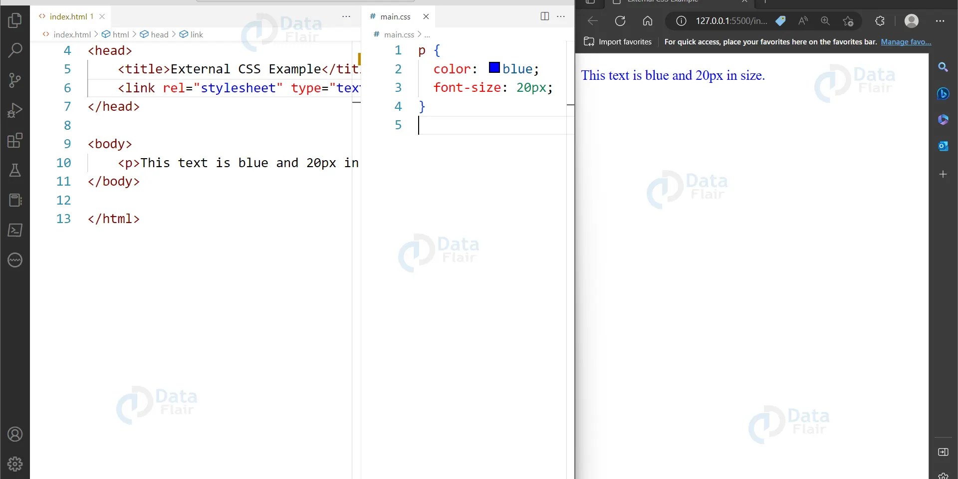Click the link rel stylesheet line
This screenshot has width=958, height=479.
pos(239,88)
